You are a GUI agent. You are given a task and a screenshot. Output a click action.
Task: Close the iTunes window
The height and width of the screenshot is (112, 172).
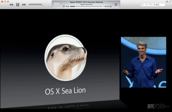click(2, 1)
